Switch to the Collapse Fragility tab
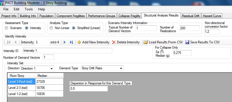The width and height of the screenshot is (232, 102). click(129, 16)
